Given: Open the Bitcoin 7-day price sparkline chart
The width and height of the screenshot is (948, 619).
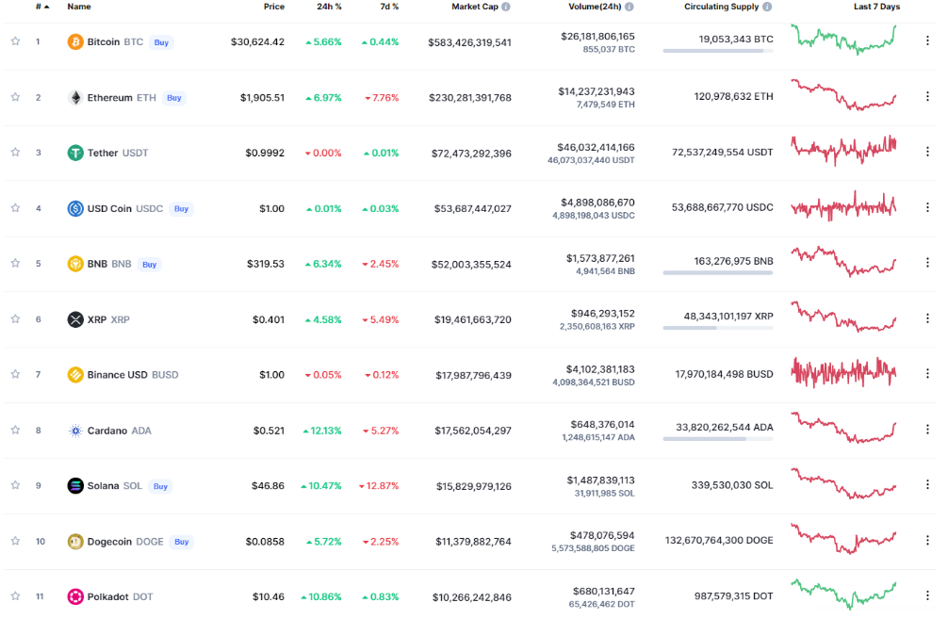Looking at the screenshot, I should 844,40.
